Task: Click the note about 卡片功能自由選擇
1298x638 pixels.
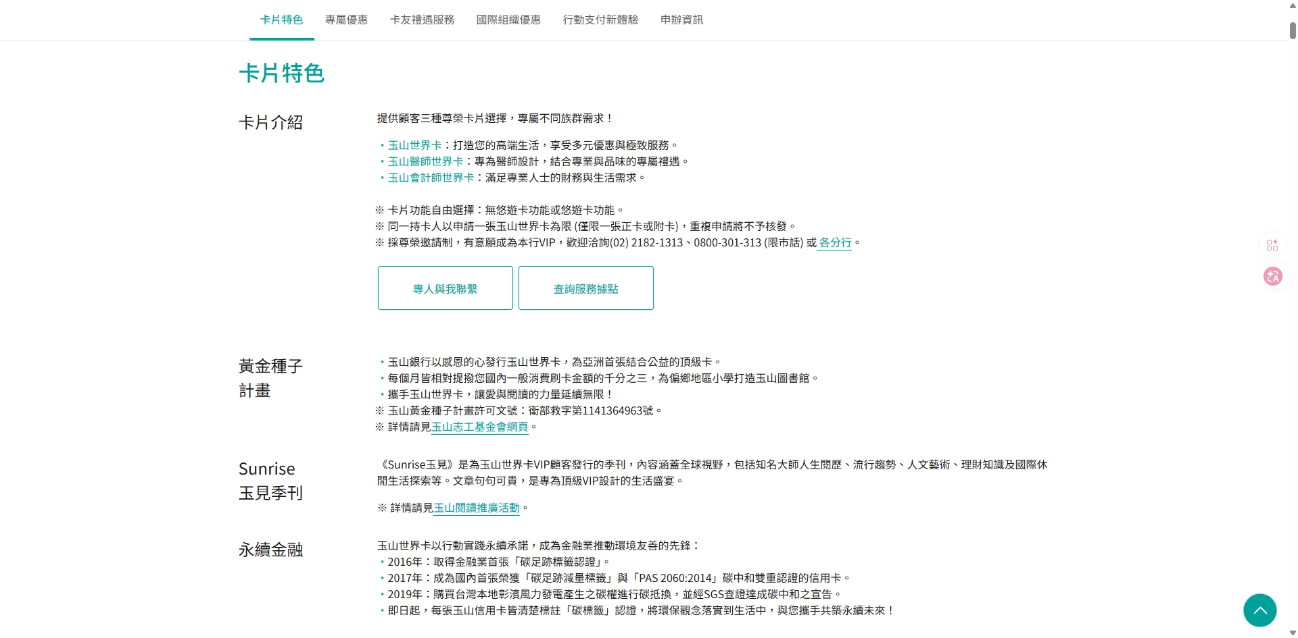Action: click(500, 210)
